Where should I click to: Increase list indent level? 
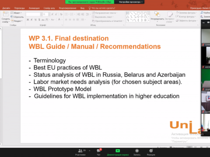point(83,14)
